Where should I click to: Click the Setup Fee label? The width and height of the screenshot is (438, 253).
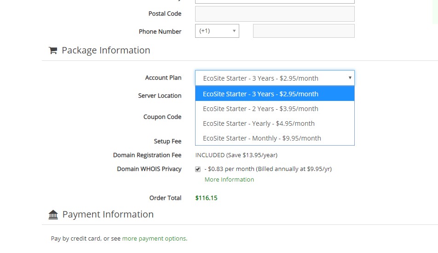[x=167, y=141]
